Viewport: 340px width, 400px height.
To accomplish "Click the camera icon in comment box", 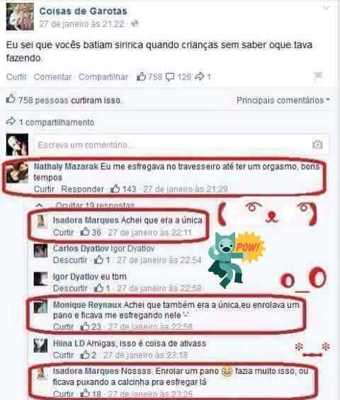I will (317, 144).
